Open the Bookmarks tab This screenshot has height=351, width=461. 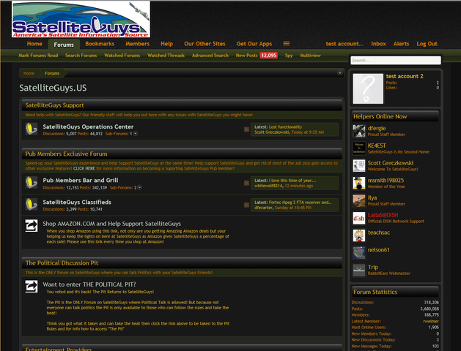pos(100,44)
